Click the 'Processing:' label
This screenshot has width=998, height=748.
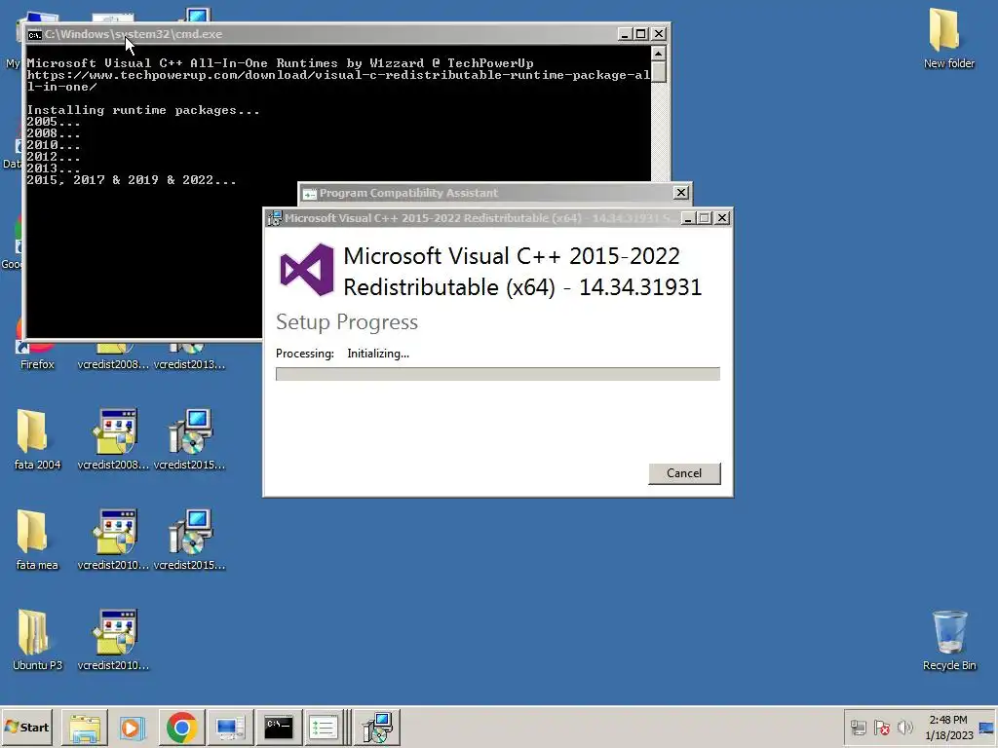click(305, 354)
